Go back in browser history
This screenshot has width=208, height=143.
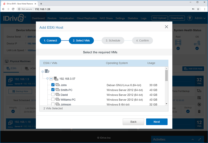click(x=3, y=9)
